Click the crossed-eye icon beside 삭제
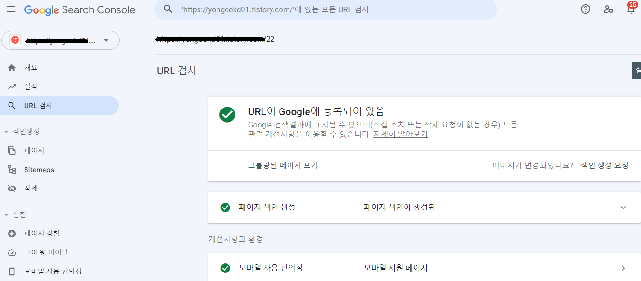641x281 pixels. point(12,189)
